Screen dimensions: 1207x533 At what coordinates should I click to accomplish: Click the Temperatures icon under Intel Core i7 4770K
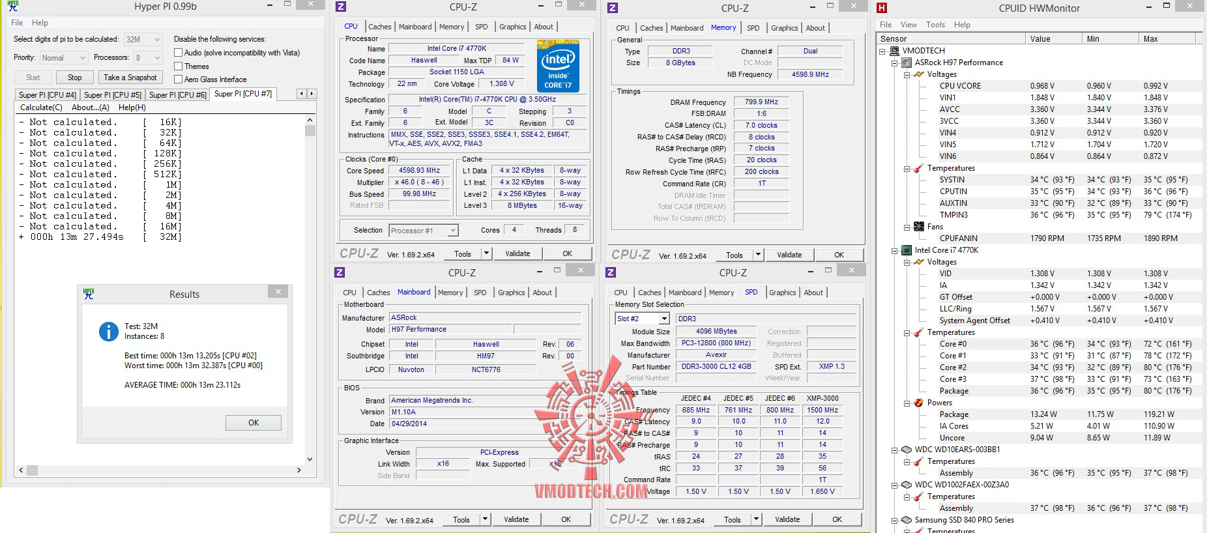[x=919, y=332]
